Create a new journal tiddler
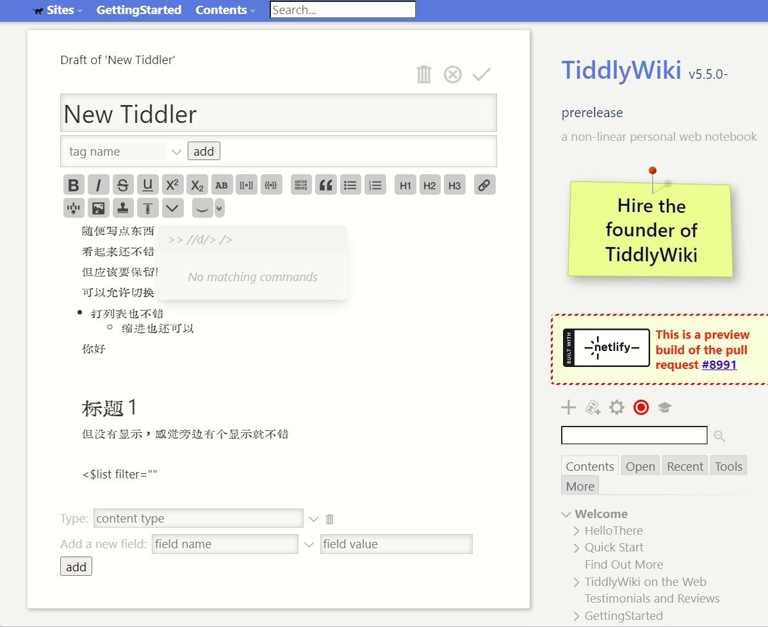 click(x=592, y=407)
